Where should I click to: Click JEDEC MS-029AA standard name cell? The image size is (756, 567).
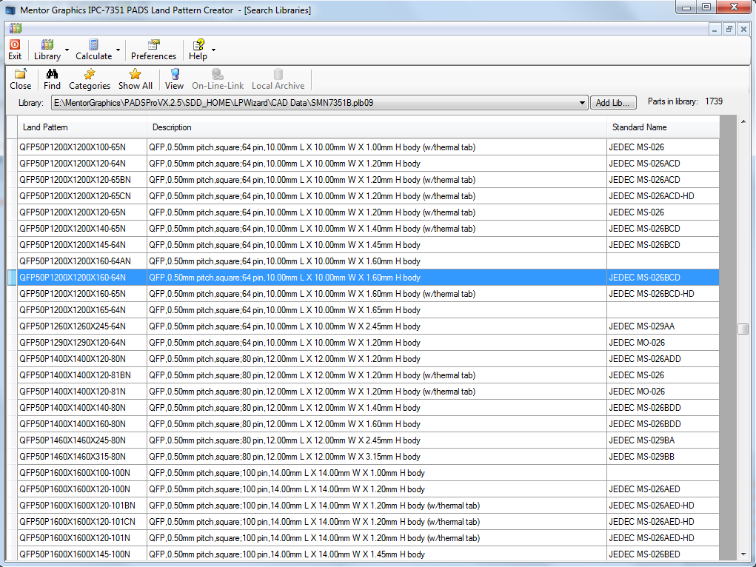(x=663, y=326)
